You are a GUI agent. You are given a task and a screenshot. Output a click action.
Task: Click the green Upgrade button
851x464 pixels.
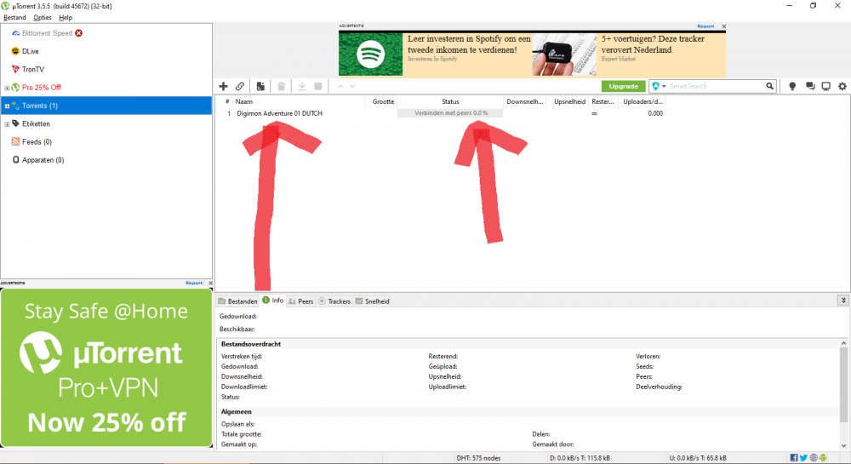point(623,86)
